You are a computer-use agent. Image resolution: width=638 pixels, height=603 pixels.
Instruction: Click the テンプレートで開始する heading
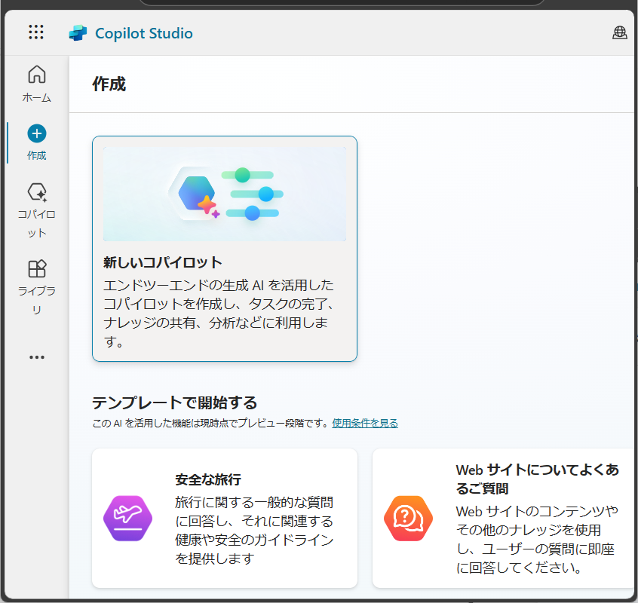(174, 403)
